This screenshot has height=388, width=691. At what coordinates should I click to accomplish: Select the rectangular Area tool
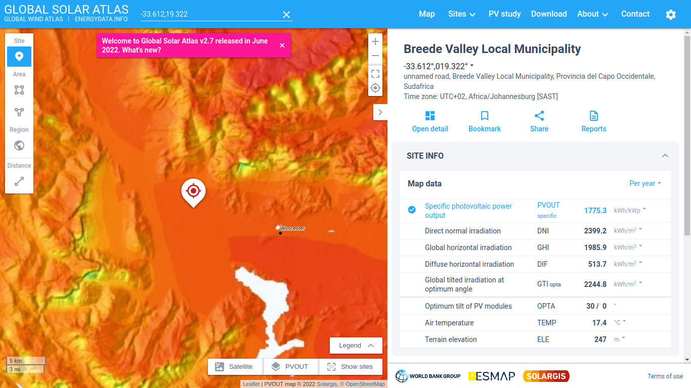19,90
